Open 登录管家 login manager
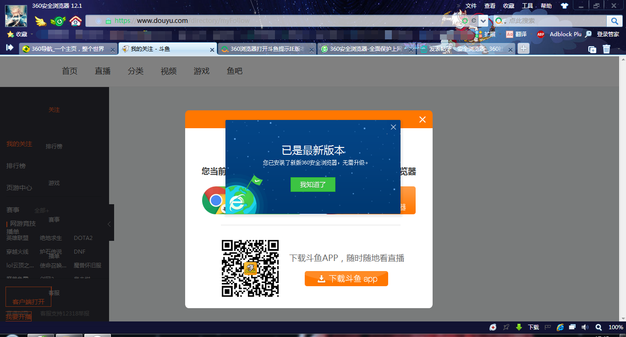626x337 pixels. [602, 34]
